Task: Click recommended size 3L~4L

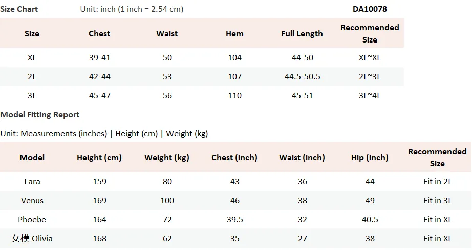Action: 370,95
